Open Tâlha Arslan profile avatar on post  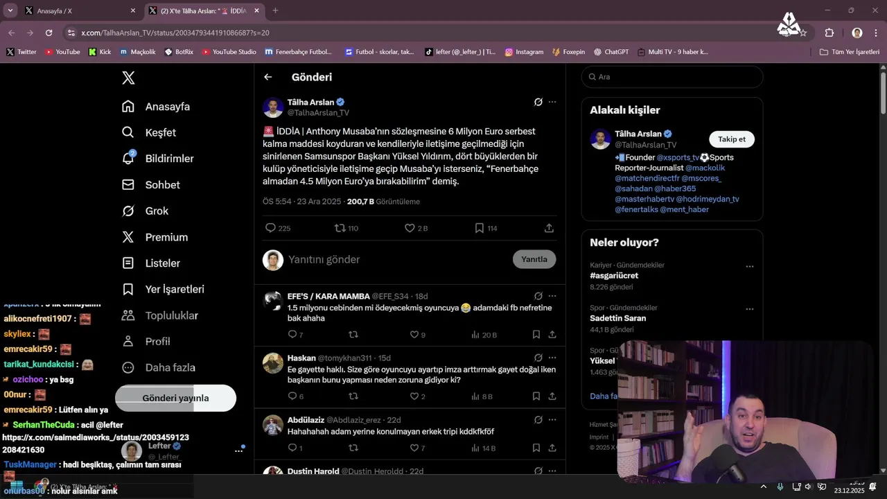coord(273,107)
